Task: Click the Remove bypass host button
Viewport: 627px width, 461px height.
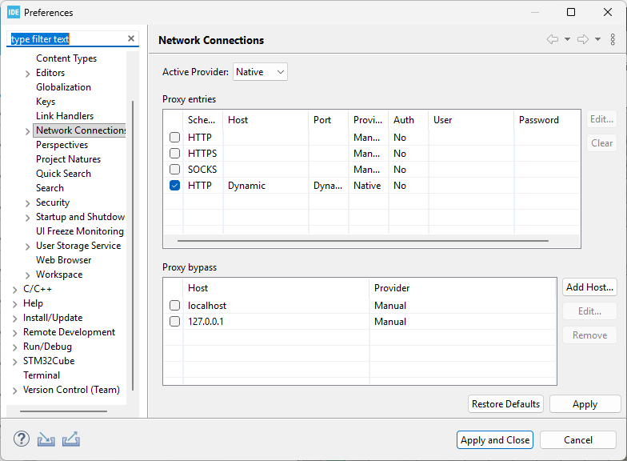Action: tap(589, 335)
